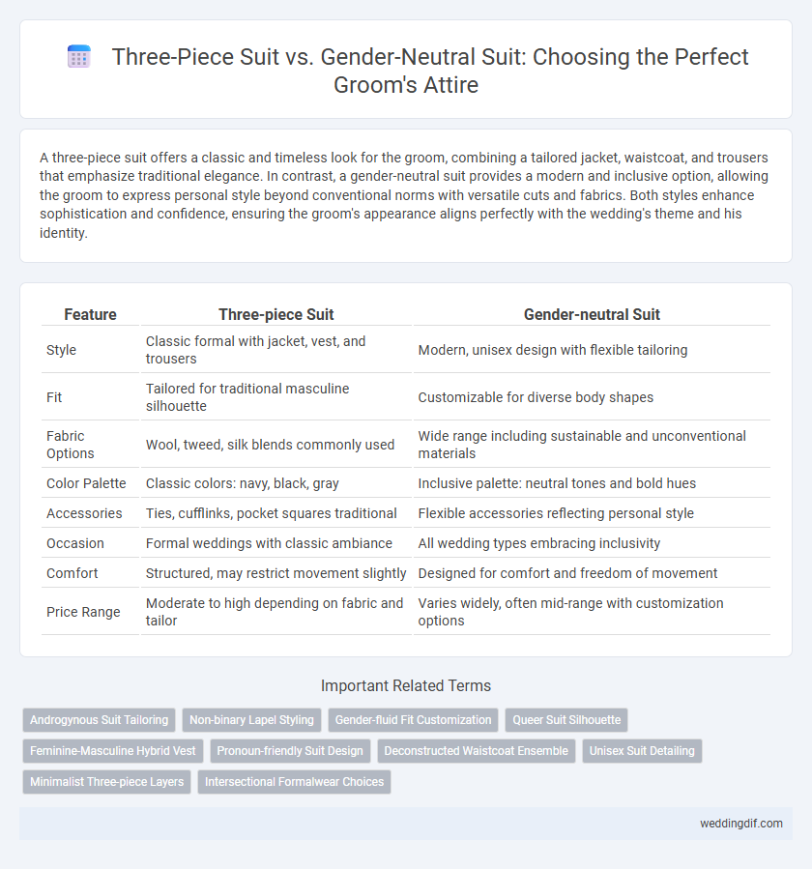Viewport: 812px width, 869px height.
Task: Select the Minimalist Three-piece Layers tag
Action: pos(107,782)
